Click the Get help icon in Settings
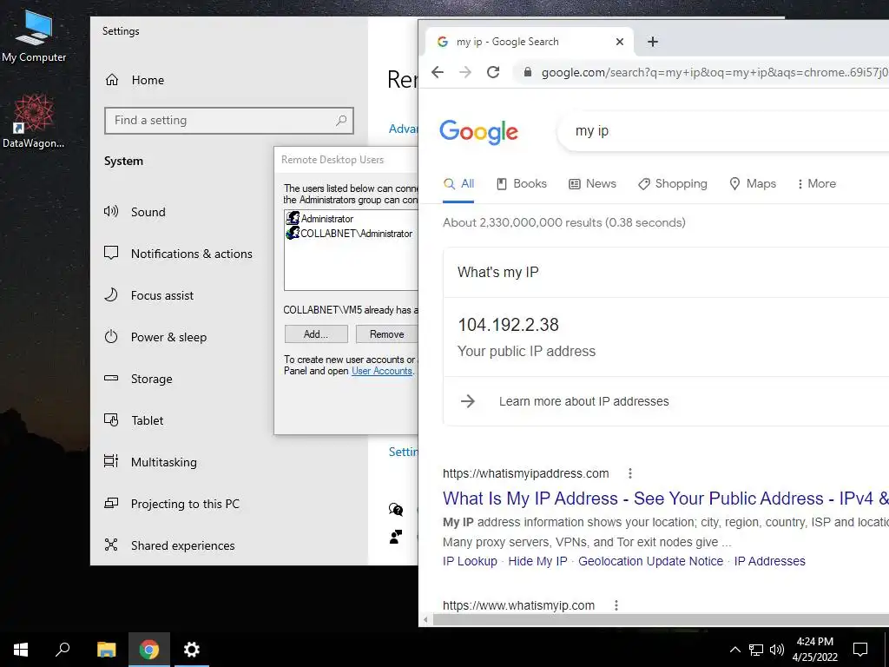The height and width of the screenshot is (667, 889). click(396, 509)
